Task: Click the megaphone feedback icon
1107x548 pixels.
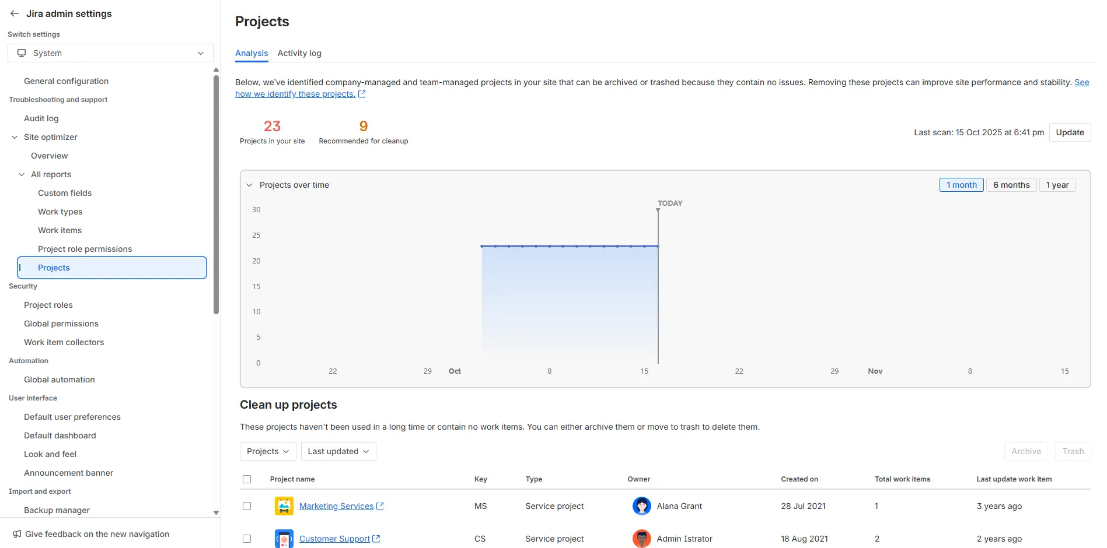Action: [x=17, y=534]
